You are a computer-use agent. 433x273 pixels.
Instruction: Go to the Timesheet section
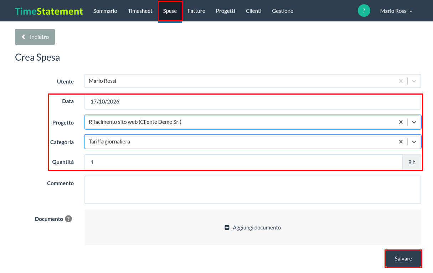pos(140,11)
